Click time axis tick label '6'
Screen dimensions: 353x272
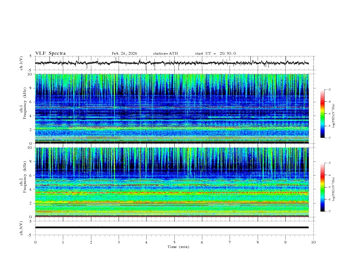click(x=202, y=242)
